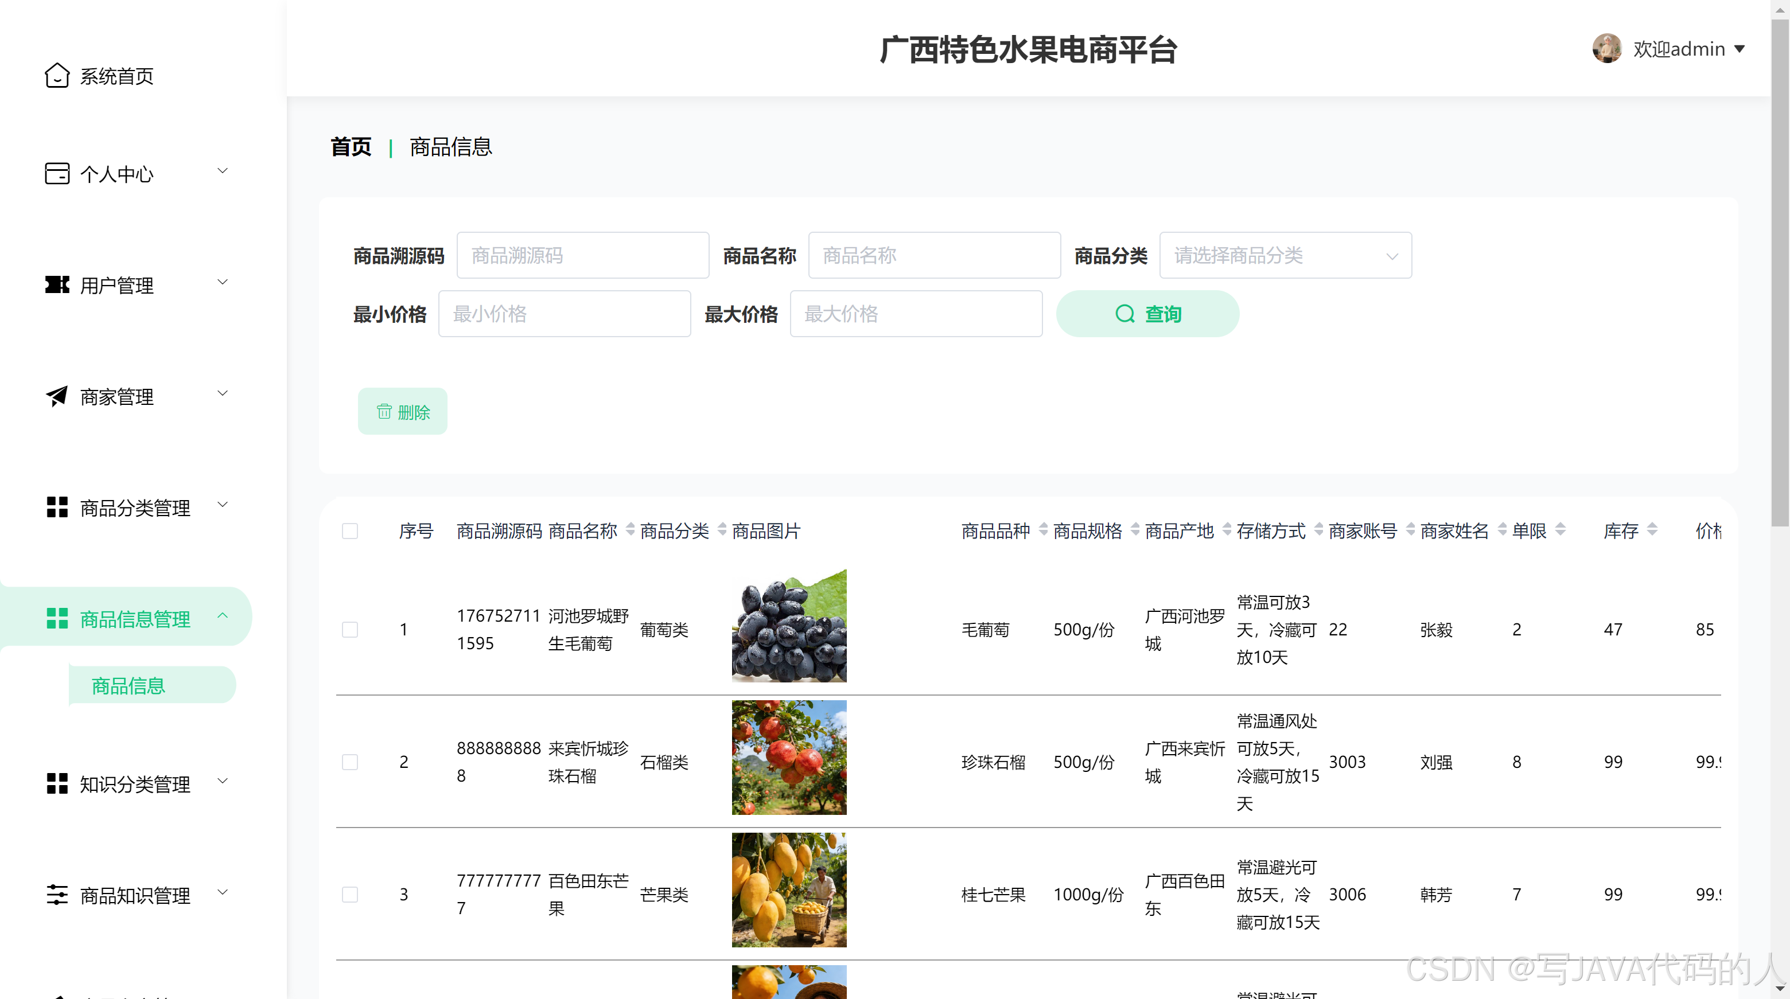Viewport: 1790px width, 999px height.
Task: Sort by 商品品种 column arrows
Action: click(x=1043, y=530)
